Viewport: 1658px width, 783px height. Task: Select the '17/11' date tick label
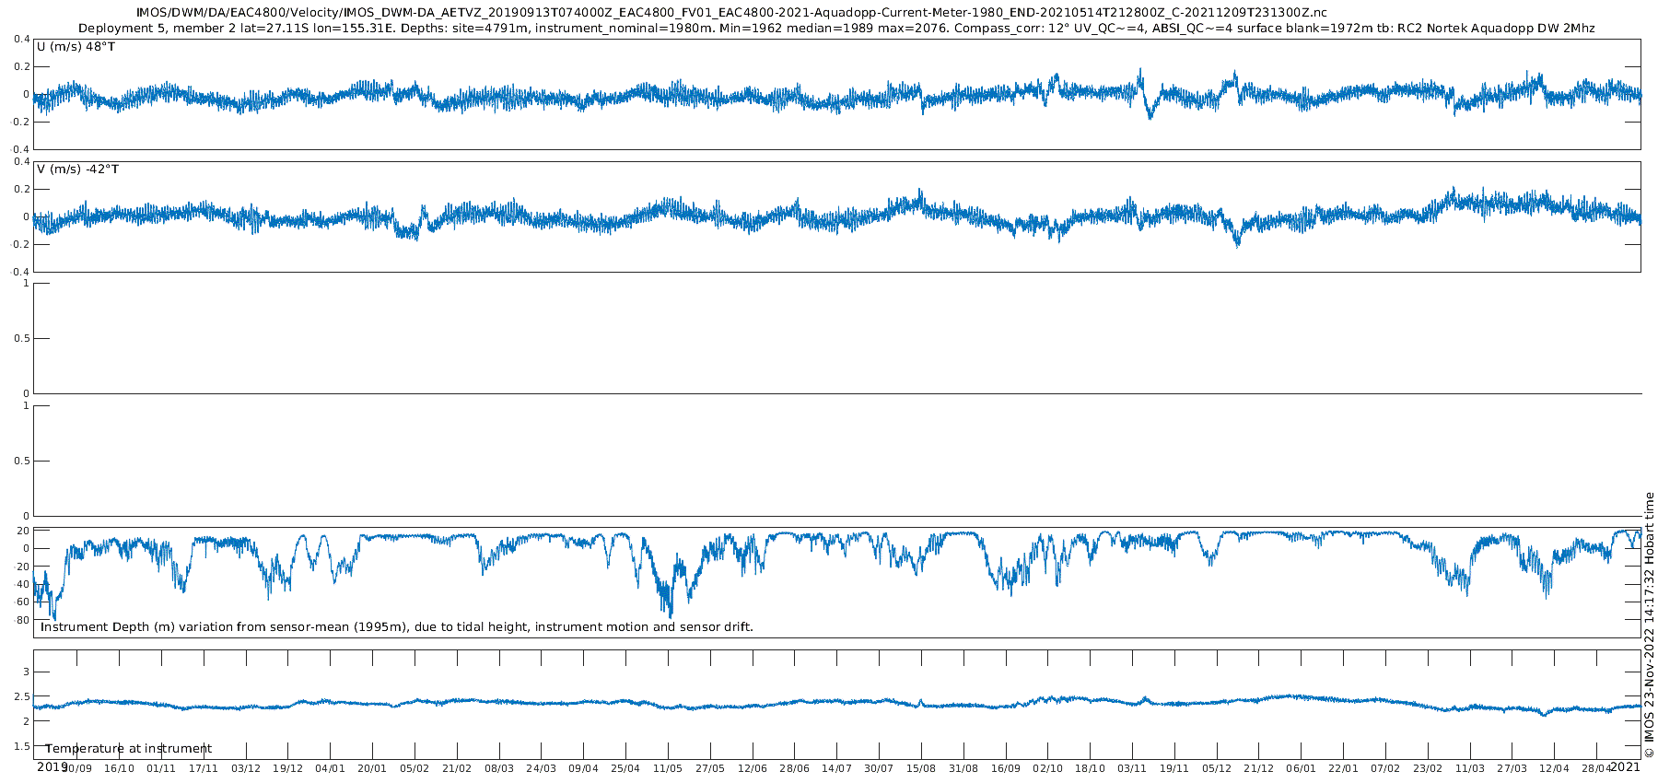coord(204,768)
